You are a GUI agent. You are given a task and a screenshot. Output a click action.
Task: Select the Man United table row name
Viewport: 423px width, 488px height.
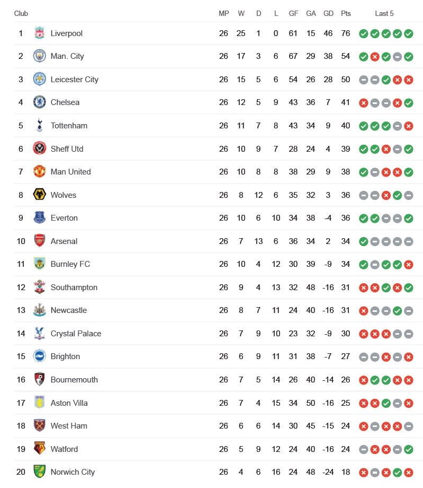click(x=70, y=172)
